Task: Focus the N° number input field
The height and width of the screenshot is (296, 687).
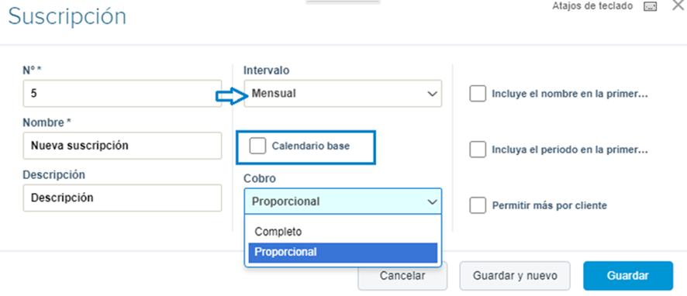Action: pos(123,93)
